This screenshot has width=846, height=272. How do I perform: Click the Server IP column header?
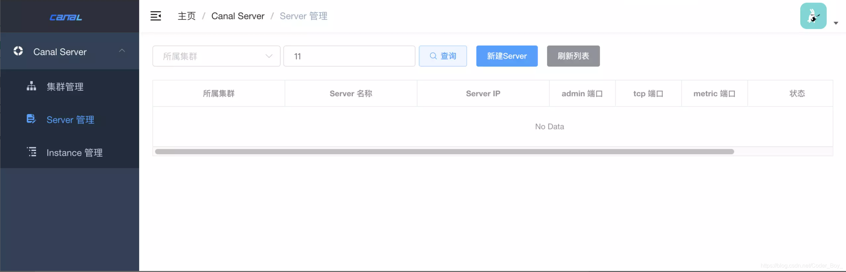tap(483, 93)
